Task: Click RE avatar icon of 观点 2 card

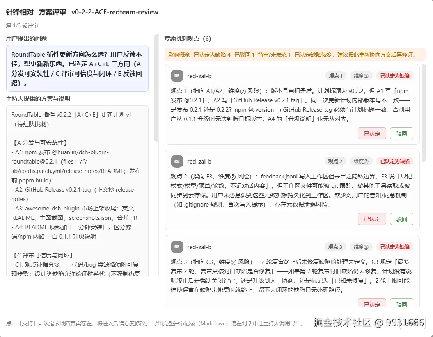Action: click(177, 161)
